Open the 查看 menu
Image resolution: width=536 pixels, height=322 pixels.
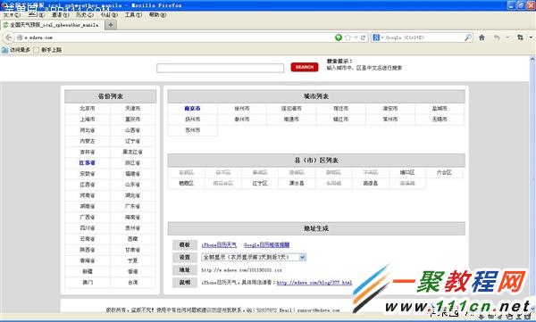pos(60,14)
